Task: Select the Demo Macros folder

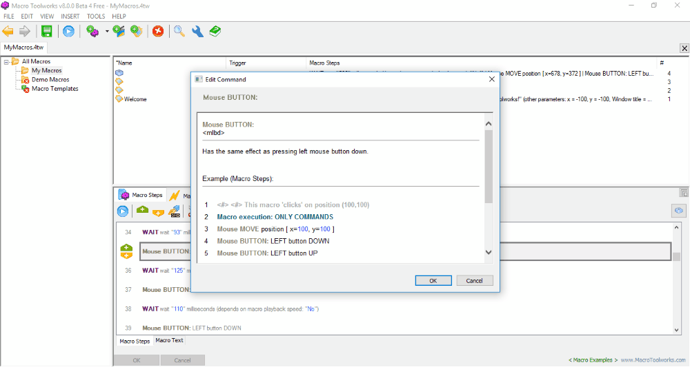Action: 50,79
